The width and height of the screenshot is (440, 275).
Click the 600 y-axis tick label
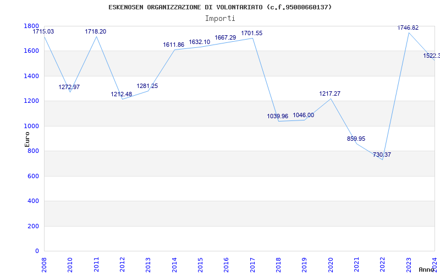tap(34, 176)
